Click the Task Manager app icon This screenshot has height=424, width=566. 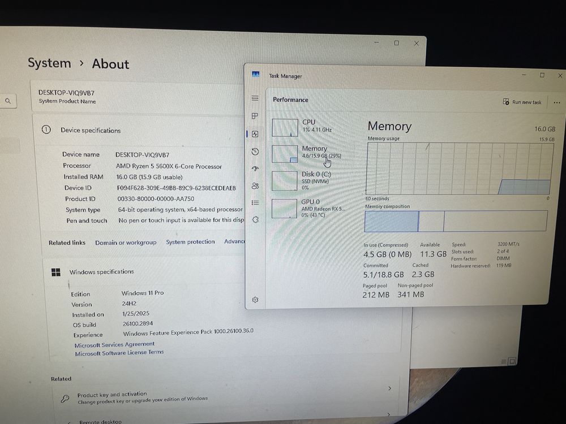pyautogui.click(x=256, y=74)
